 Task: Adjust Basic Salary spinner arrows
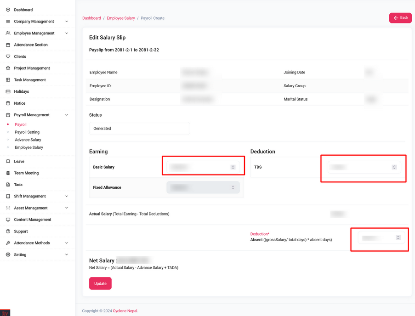(233, 167)
